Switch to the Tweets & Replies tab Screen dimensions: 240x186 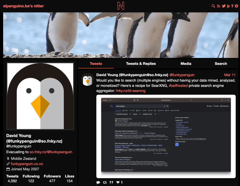click(x=141, y=64)
